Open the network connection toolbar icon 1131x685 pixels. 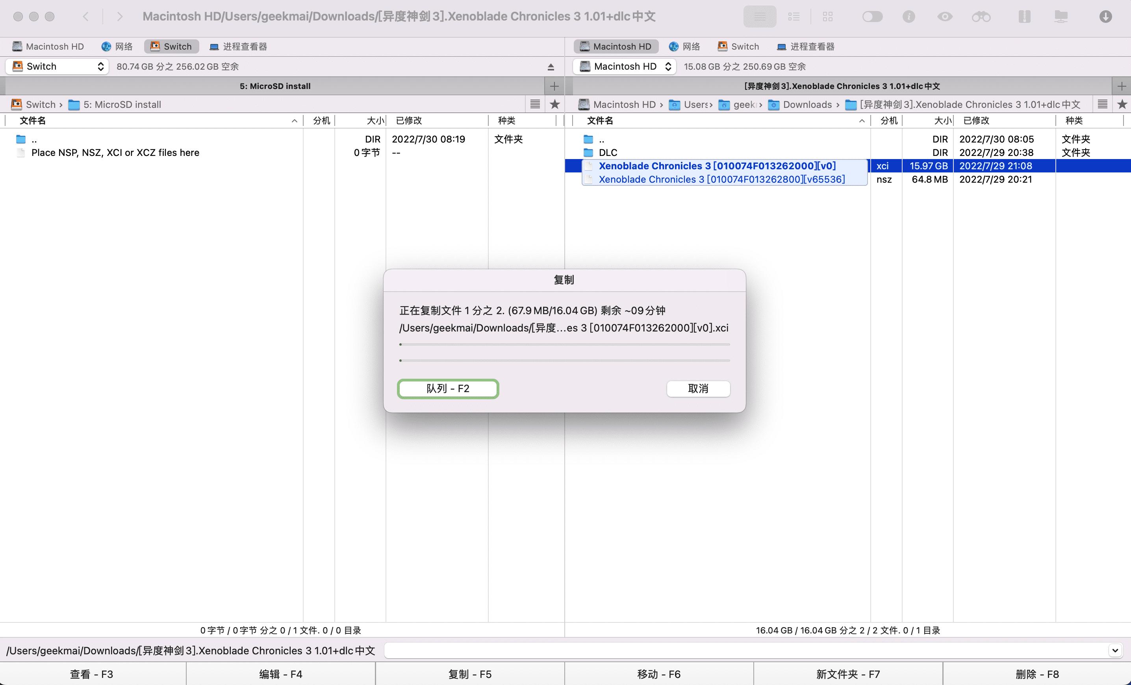point(1060,17)
